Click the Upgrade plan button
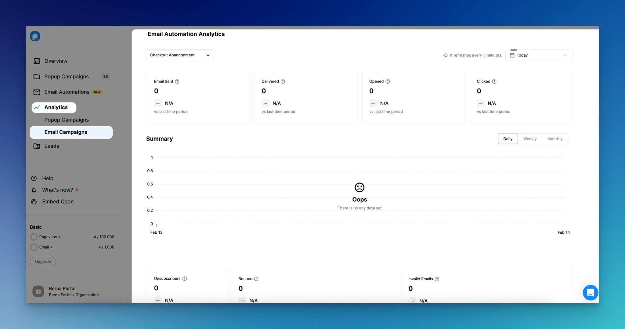 pyautogui.click(x=43, y=261)
